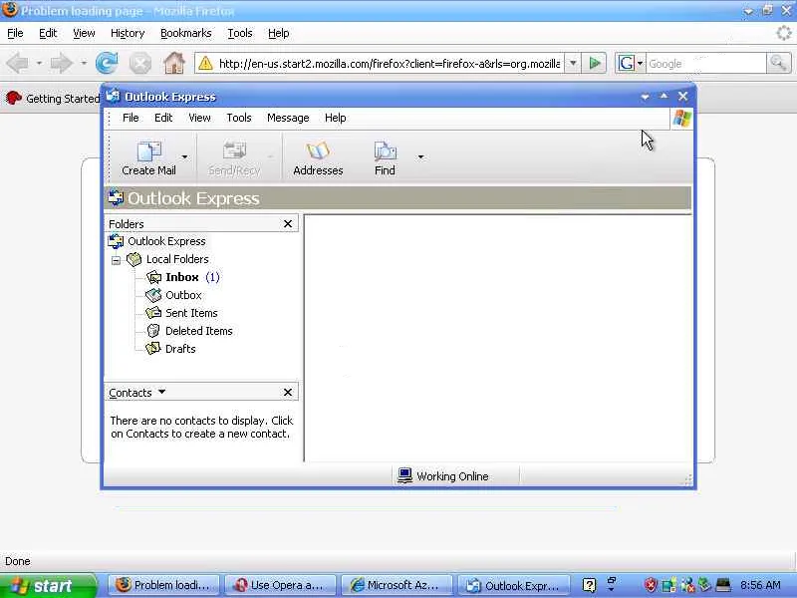Open the Contacts dropdown arrow
The image size is (797, 598).
click(161, 392)
